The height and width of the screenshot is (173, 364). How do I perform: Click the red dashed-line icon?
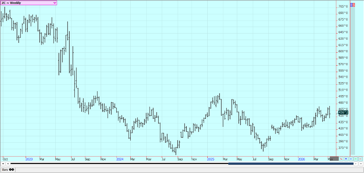(360, 159)
